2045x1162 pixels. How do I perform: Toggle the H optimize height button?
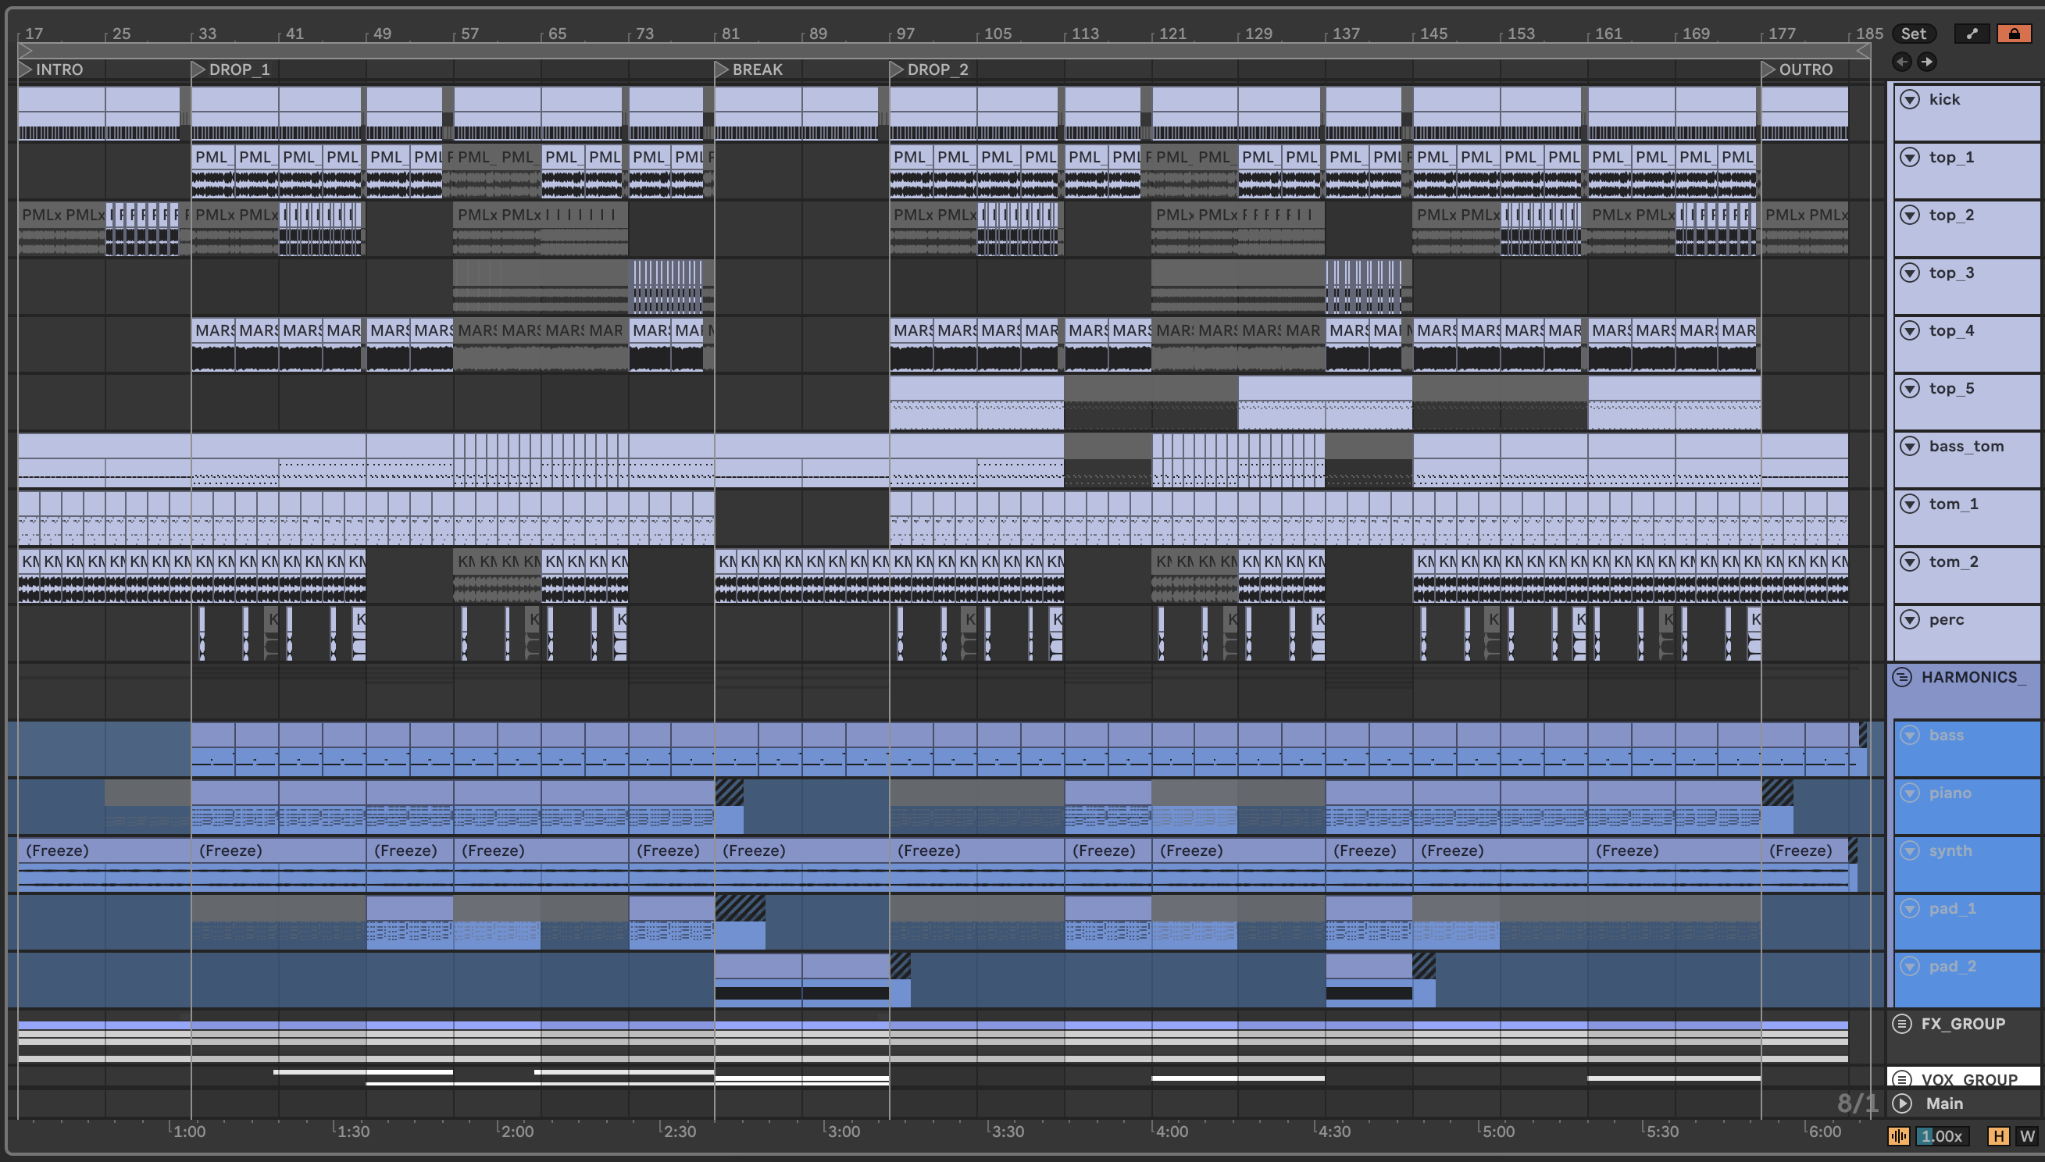[x=1999, y=1135]
